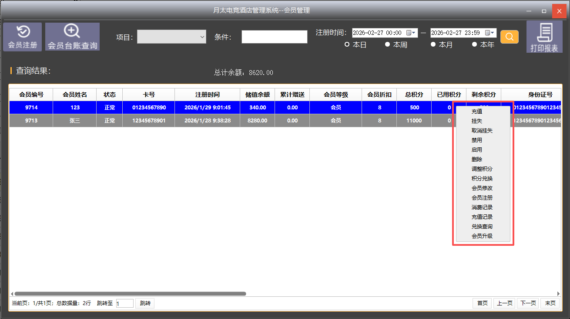The width and height of the screenshot is (570, 319).
Task: Click 会员升级 context menu entry
Action: coord(482,236)
